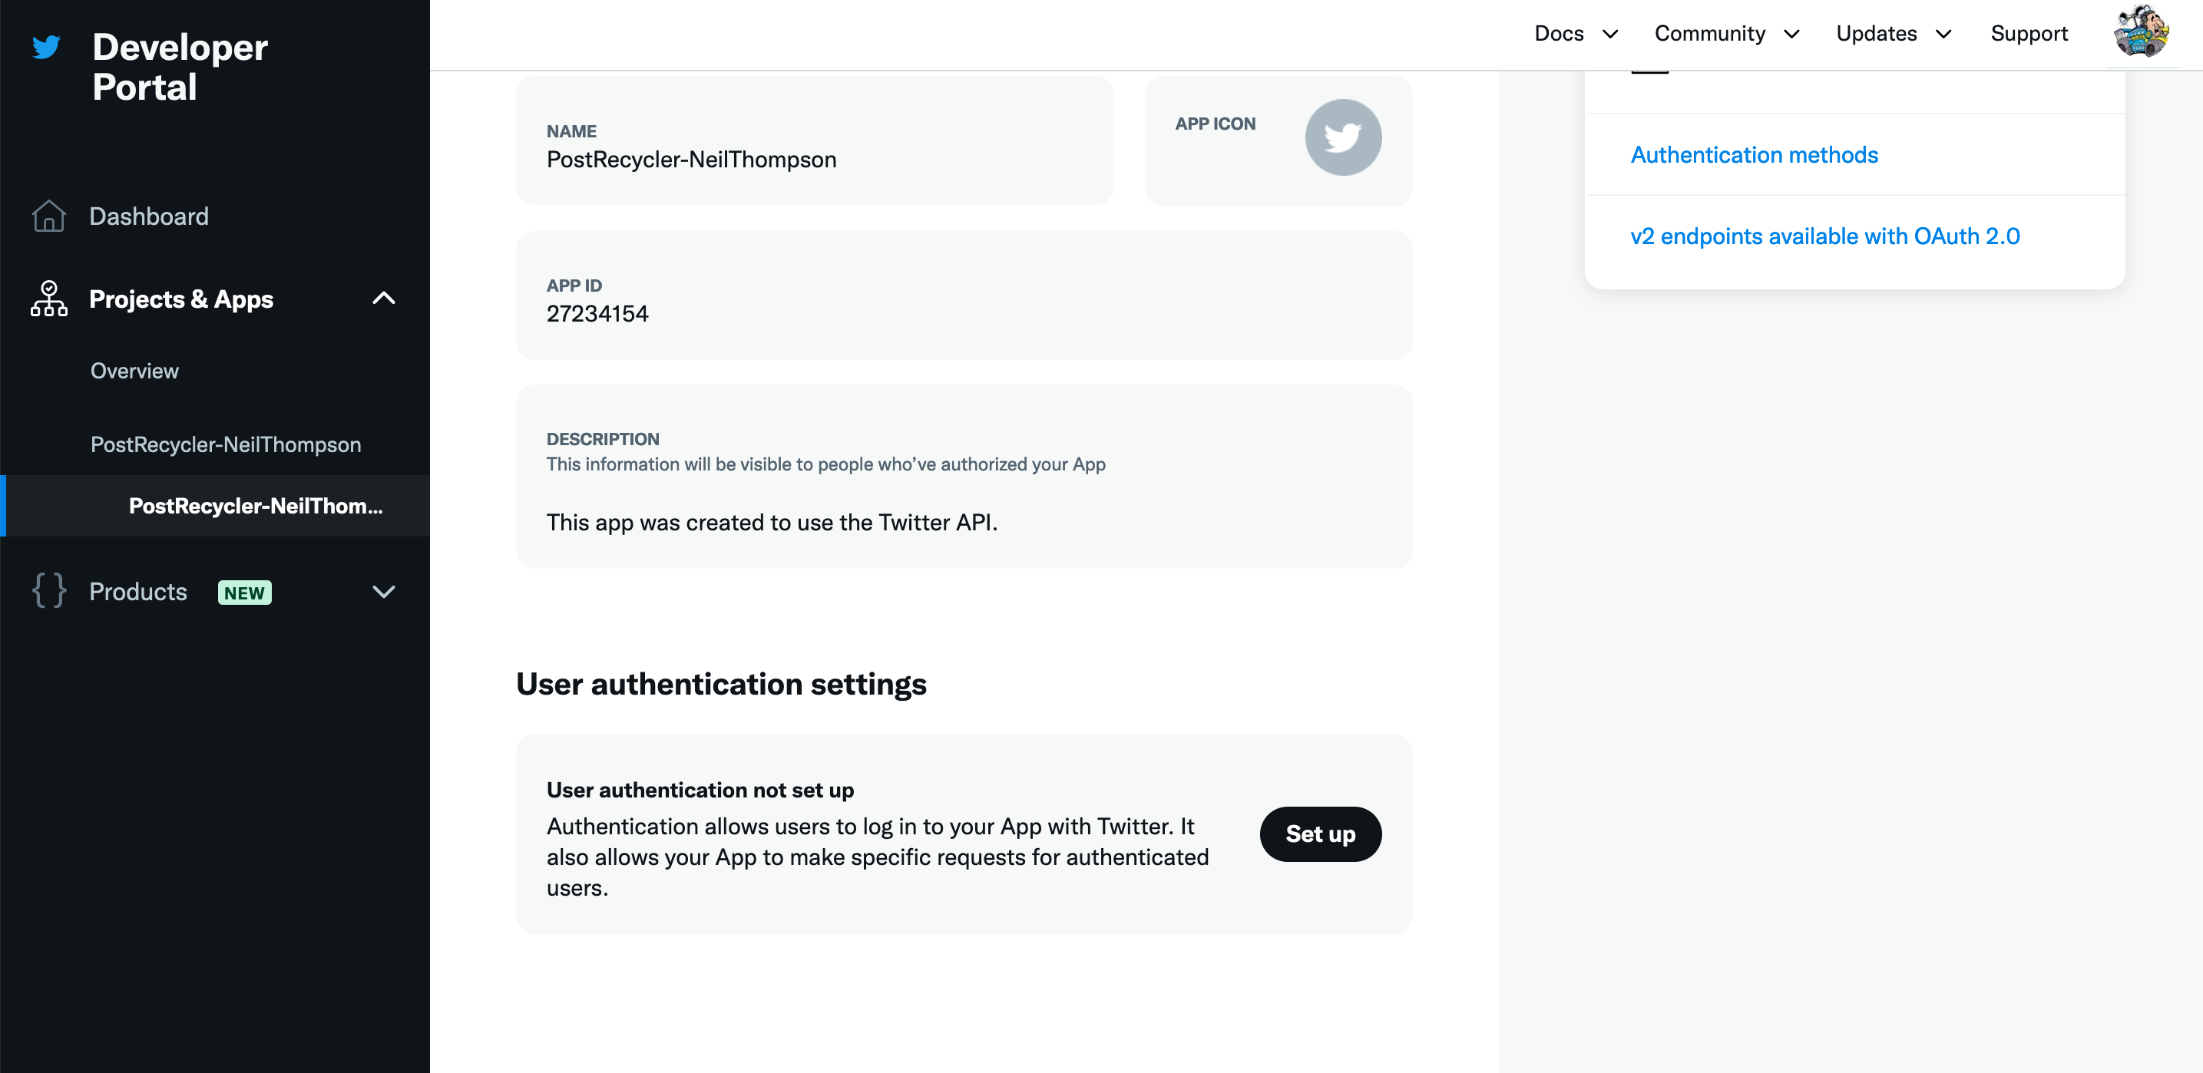Image resolution: width=2203 pixels, height=1073 pixels.
Task: Click the APP ID label
Action: (574, 286)
